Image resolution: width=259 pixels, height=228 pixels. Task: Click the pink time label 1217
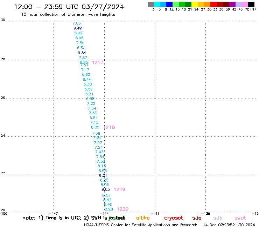coord(98,62)
